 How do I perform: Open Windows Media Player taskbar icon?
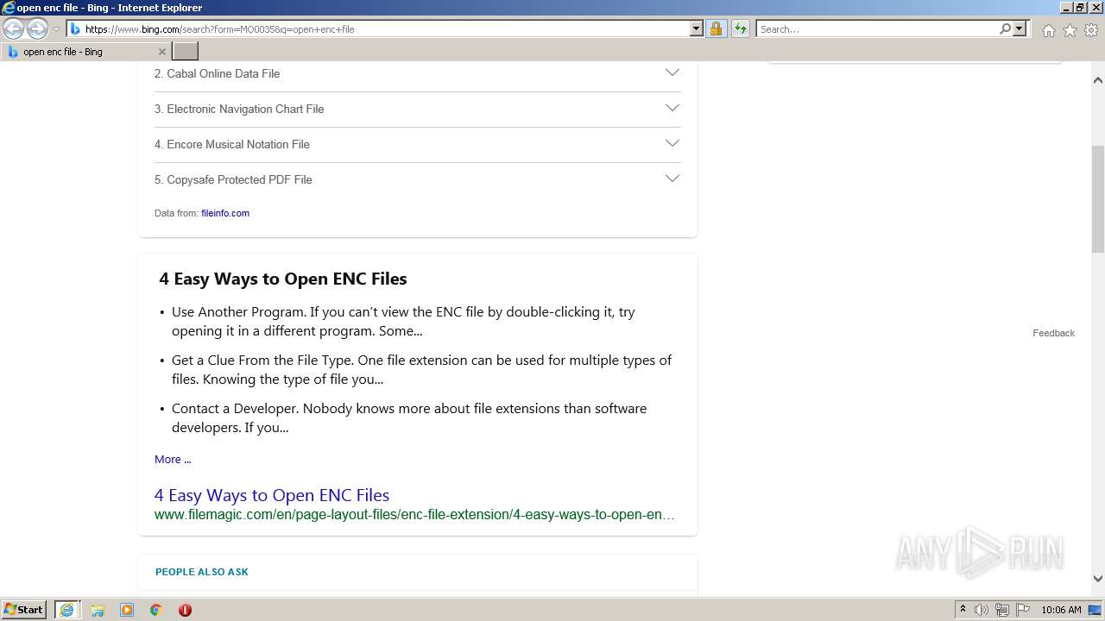tap(127, 610)
